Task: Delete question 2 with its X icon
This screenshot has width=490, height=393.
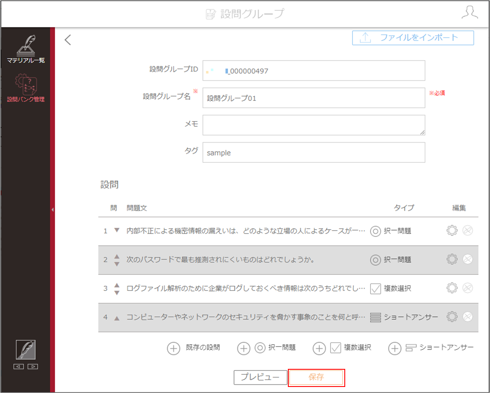Action: click(x=468, y=259)
